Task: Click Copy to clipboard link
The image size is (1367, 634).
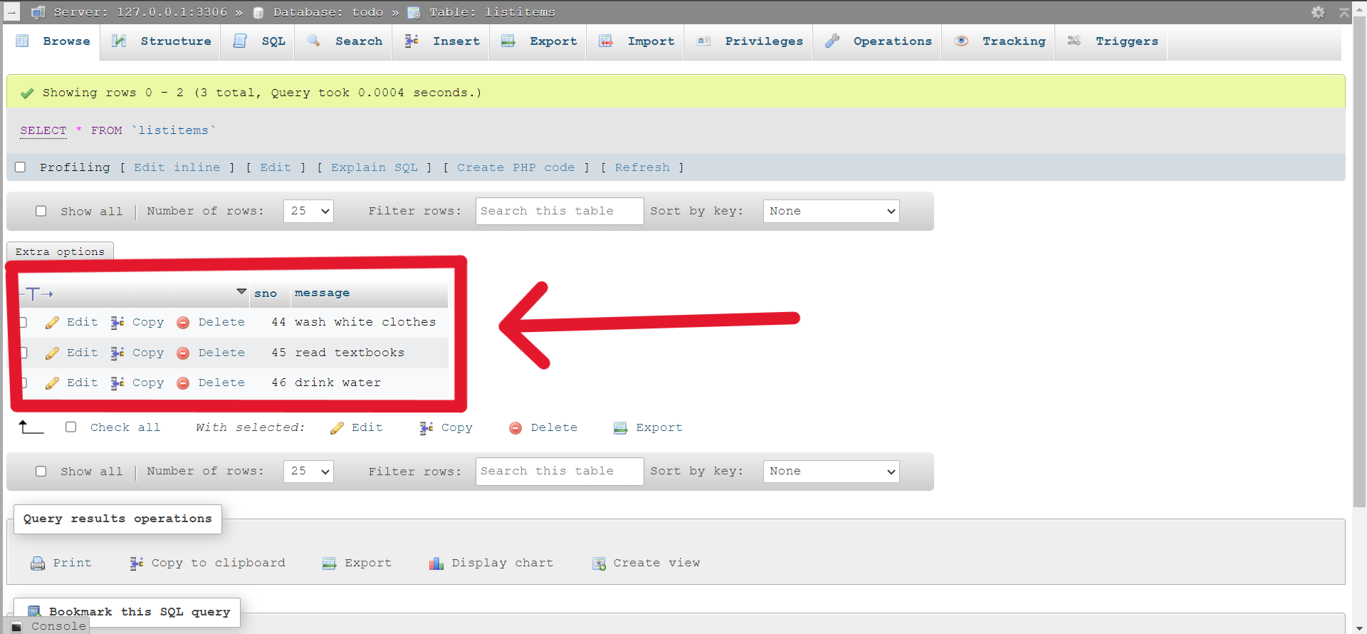Action: [219, 563]
